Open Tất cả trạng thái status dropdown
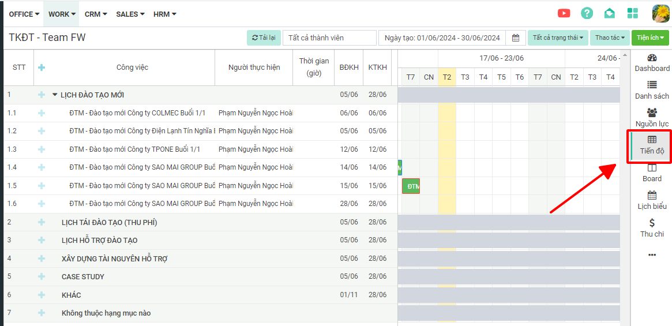The width and height of the screenshot is (672, 326). point(557,38)
